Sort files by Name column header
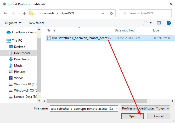The width and height of the screenshot is (175, 123). pos(51,30)
